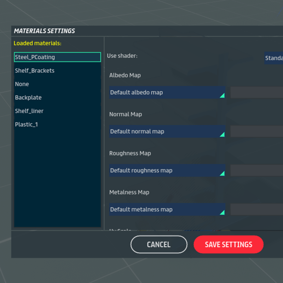283x283 pixels.
Task: Open the Use shader dropdown
Action: coord(273,58)
